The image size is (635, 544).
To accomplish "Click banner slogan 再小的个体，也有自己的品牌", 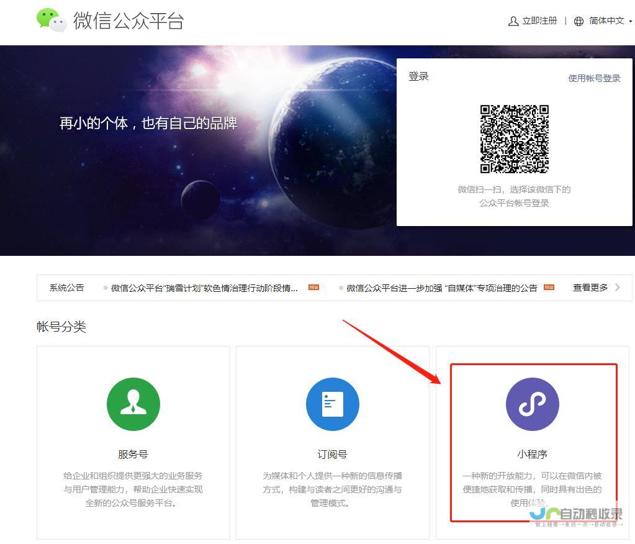I will (x=148, y=123).
